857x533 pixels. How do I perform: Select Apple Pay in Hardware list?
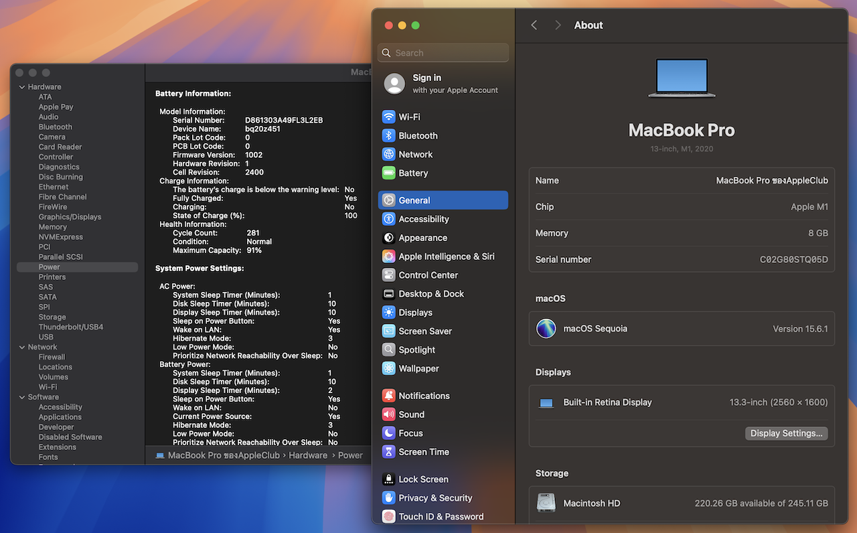pyautogui.click(x=56, y=107)
